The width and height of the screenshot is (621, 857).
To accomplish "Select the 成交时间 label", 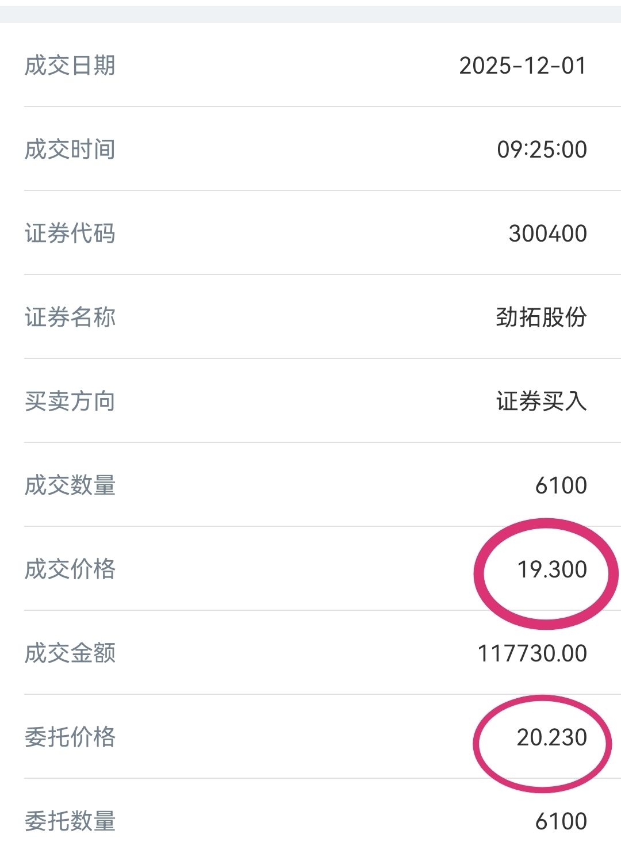I will pos(70,150).
